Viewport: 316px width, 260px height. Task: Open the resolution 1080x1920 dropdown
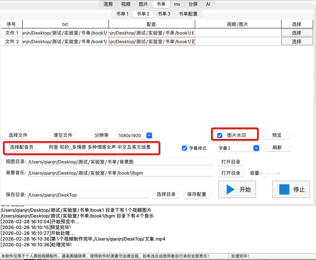tap(135, 135)
